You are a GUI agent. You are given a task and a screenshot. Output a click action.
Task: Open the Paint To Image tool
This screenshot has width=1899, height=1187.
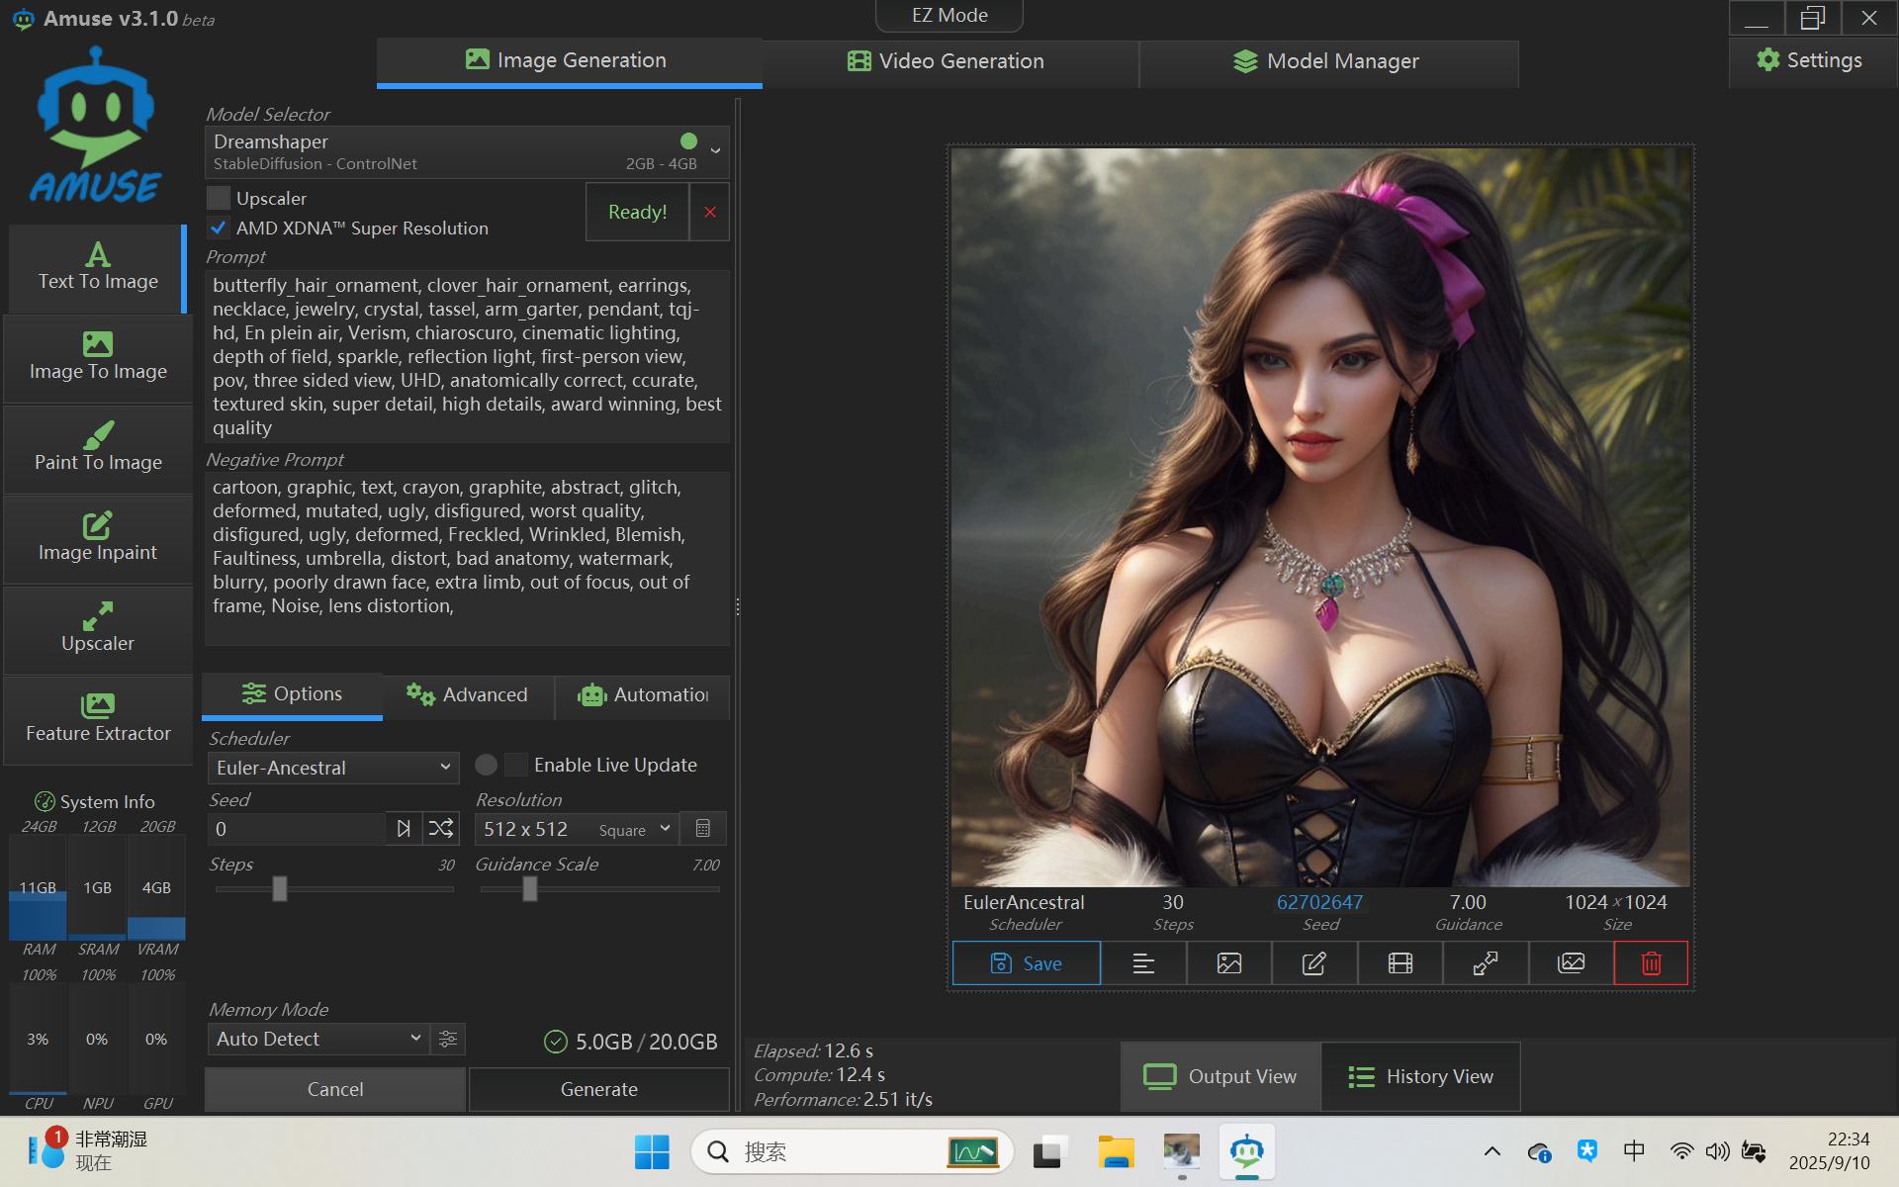(98, 448)
